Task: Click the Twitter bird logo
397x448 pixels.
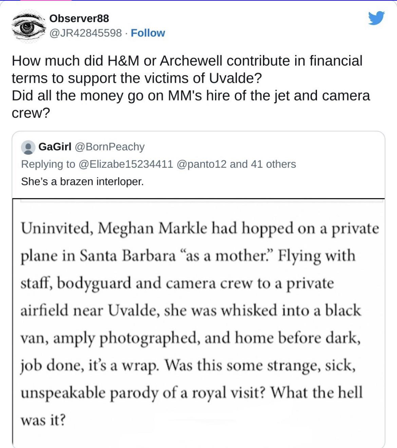Action: (x=376, y=18)
